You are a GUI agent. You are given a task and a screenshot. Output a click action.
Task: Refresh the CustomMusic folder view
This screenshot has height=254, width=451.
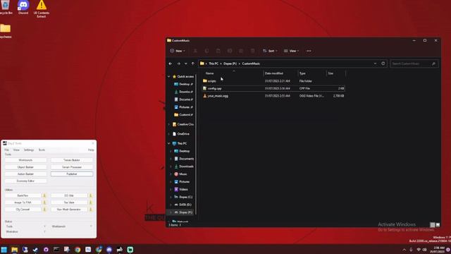click(383, 64)
